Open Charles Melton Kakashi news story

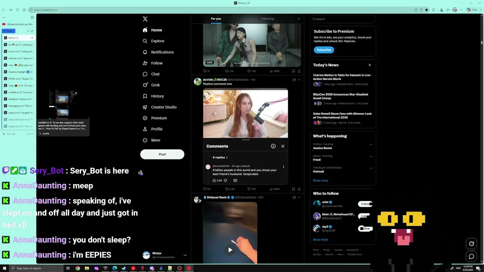coord(343,79)
